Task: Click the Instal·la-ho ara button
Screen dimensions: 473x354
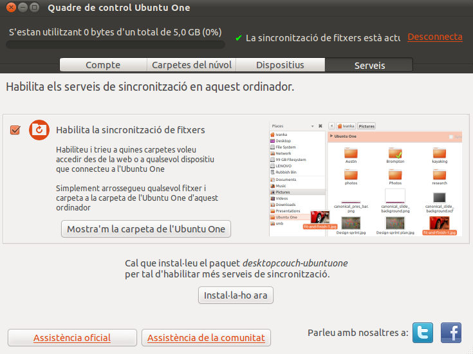Action: (236, 295)
